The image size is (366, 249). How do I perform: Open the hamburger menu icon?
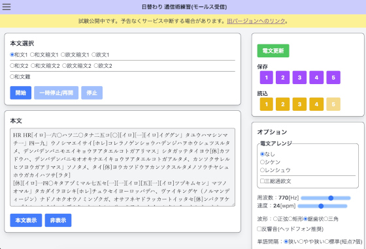point(7,7)
